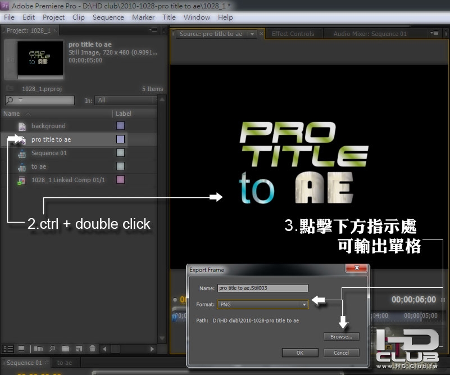
Task: Click Cancel in Export Frame dialog
Action: pos(341,353)
